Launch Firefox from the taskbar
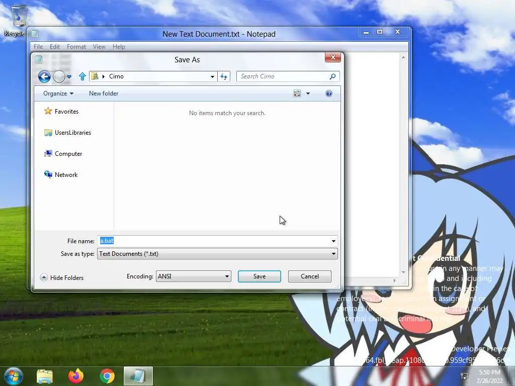The width and height of the screenshot is (515, 386). coord(76,376)
